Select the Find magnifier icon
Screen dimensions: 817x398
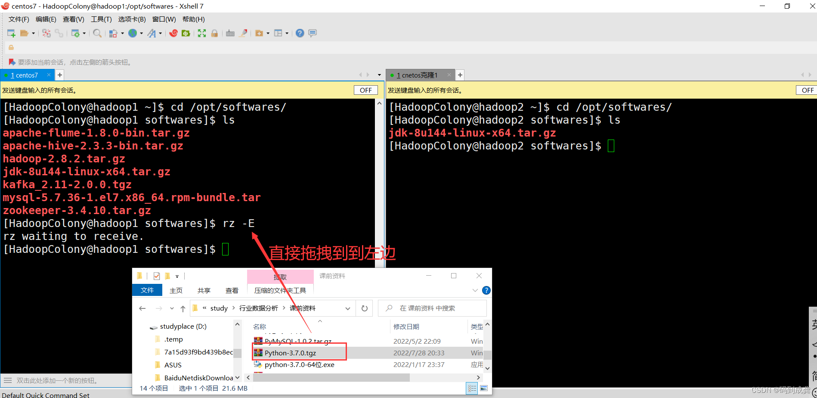(97, 33)
